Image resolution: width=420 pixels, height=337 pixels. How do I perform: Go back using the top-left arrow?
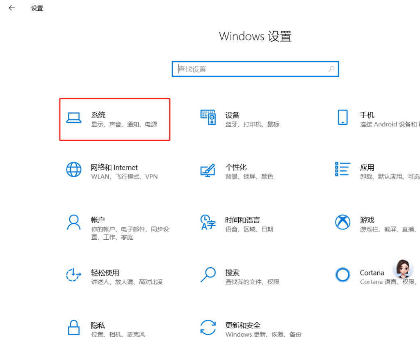[x=11, y=8]
